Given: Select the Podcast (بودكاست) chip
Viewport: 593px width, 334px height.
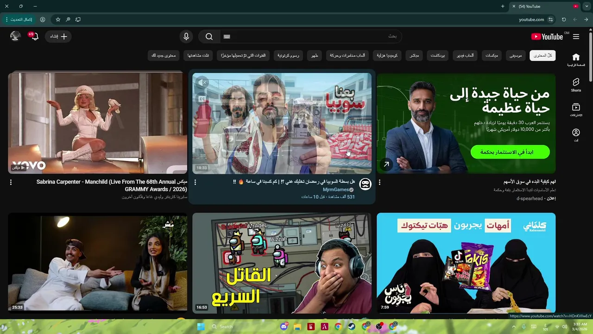Looking at the screenshot, I should [438, 56].
